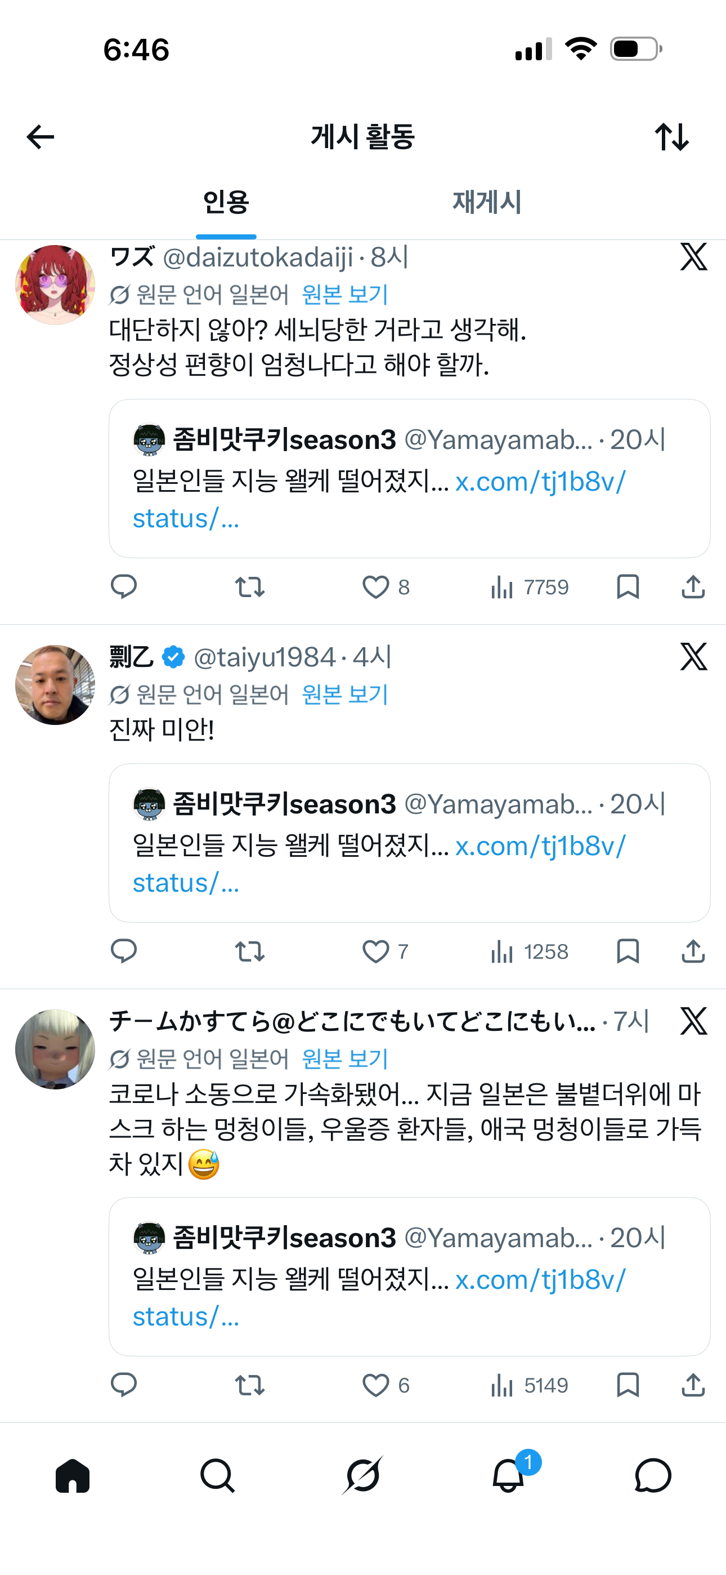
Task: Go to Home in bottom navigation
Action: [73, 1476]
